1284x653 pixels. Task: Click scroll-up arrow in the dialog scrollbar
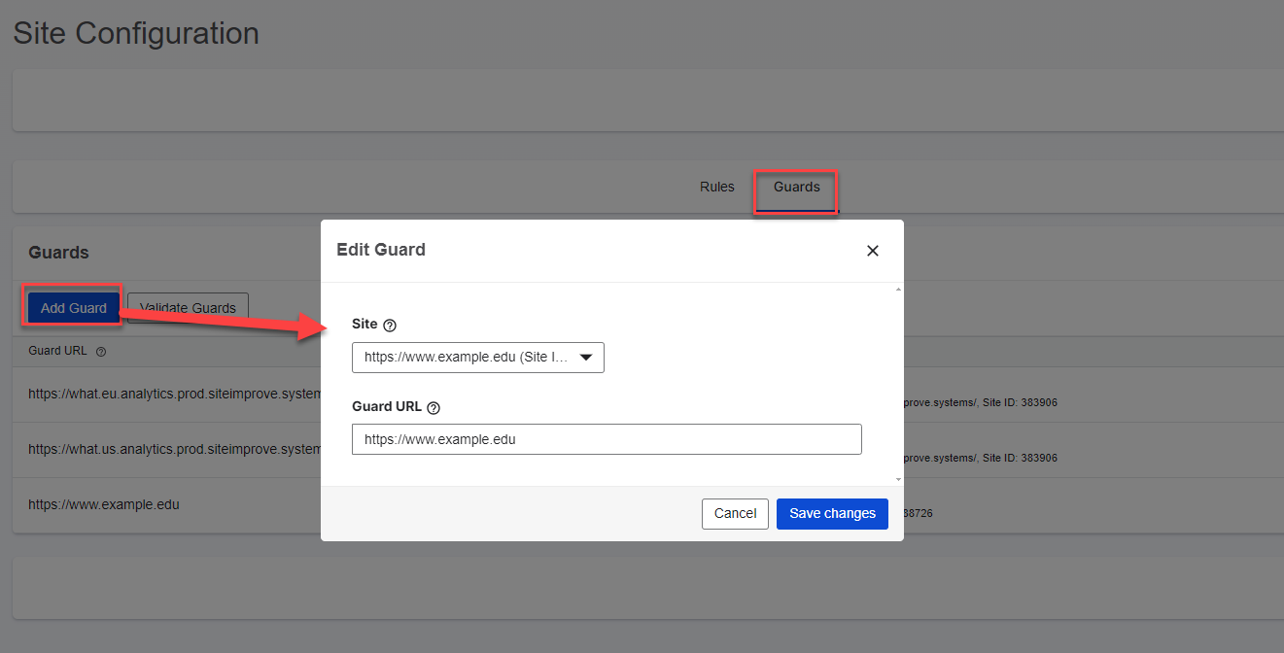pos(898,290)
